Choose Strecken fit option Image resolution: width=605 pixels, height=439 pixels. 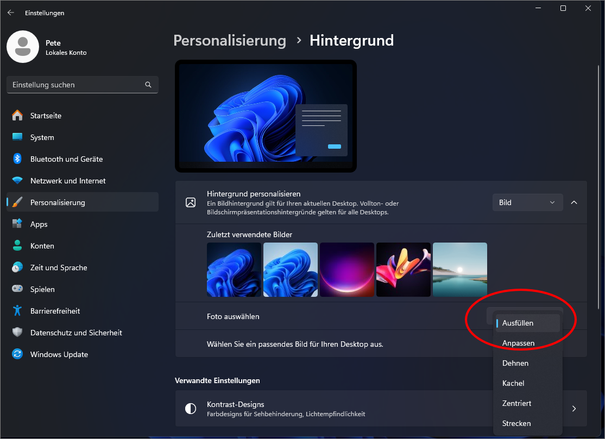(x=527, y=423)
